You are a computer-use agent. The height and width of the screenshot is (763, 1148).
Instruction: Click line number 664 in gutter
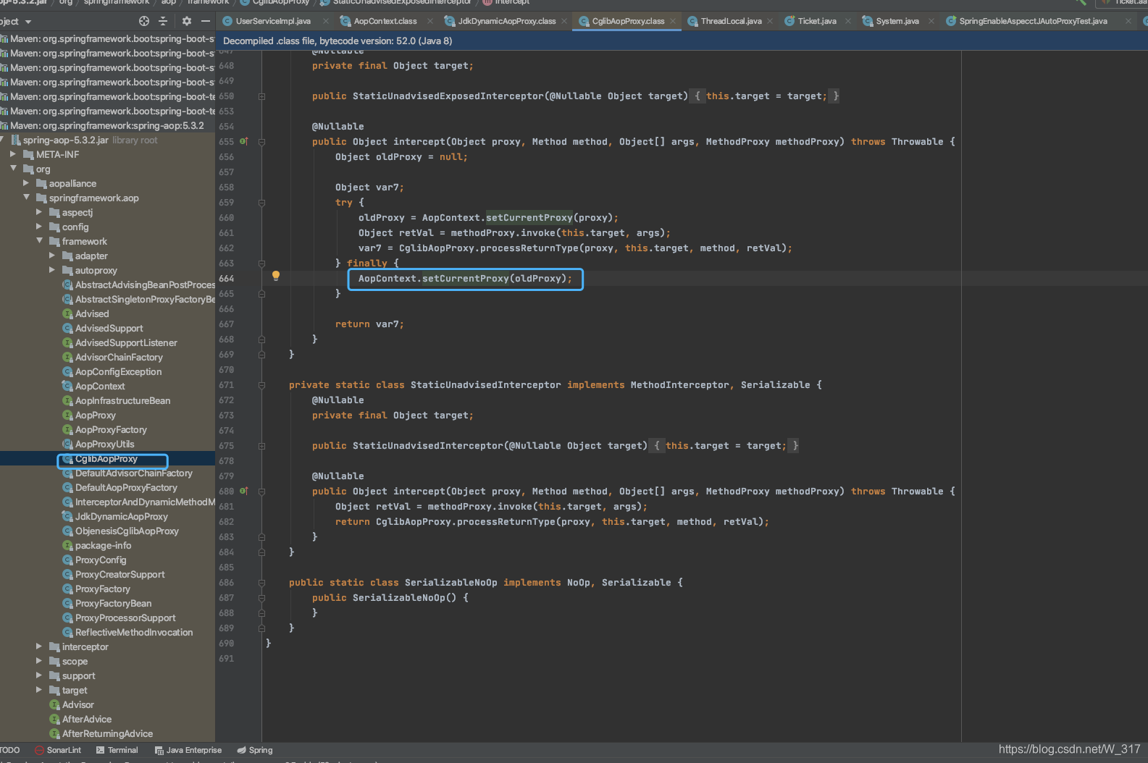coord(226,278)
